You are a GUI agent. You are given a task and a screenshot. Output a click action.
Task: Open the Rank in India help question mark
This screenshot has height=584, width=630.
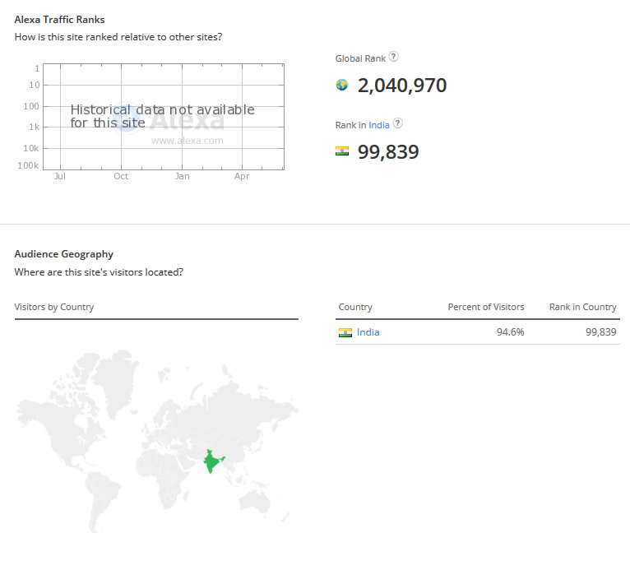coord(398,123)
